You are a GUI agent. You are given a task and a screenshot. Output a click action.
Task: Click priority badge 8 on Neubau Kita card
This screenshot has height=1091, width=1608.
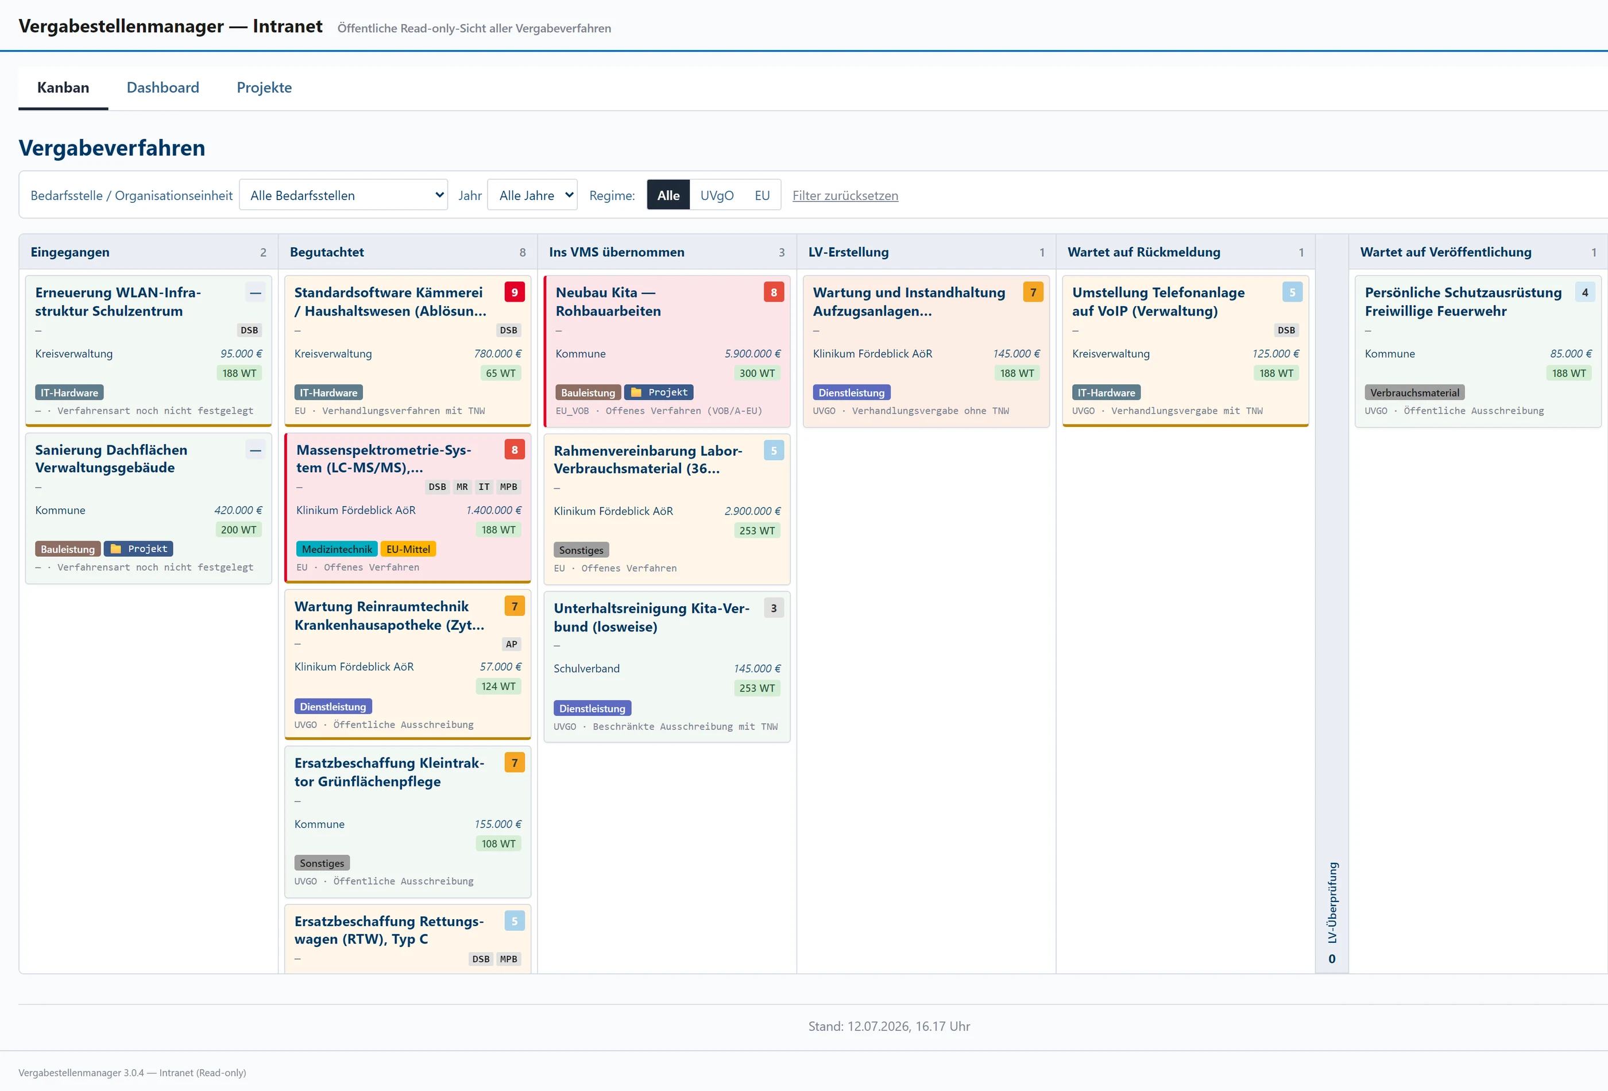pos(774,292)
